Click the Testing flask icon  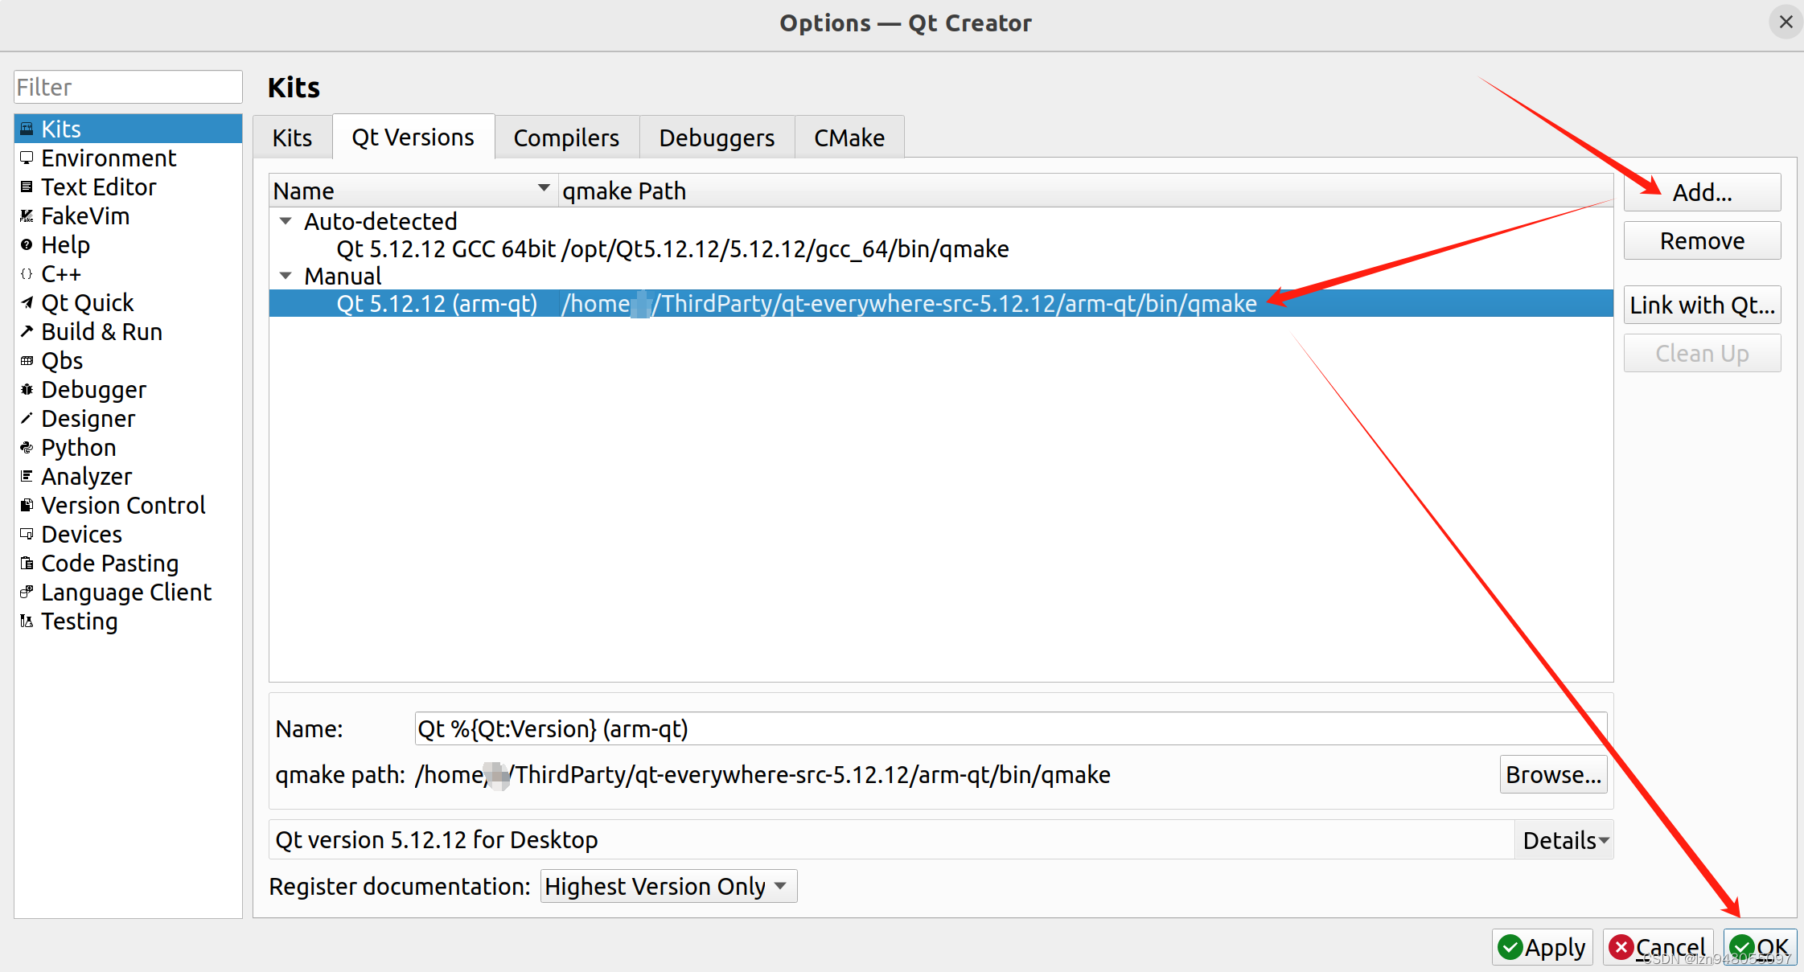coord(27,621)
